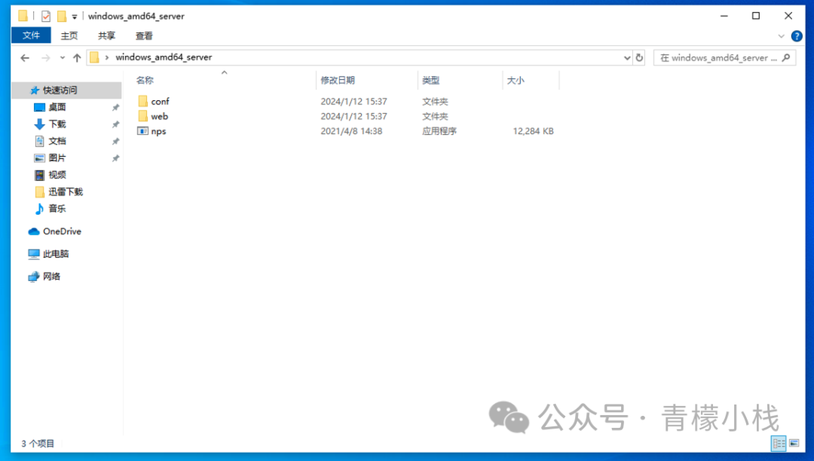
Task: Open the conf folder icon
Action: pyautogui.click(x=142, y=101)
